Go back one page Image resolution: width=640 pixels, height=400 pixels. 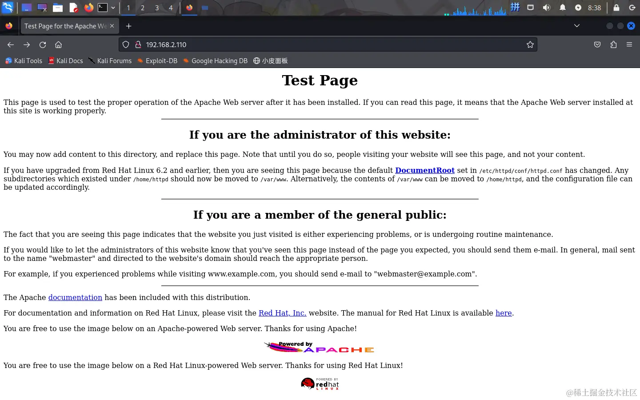click(11, 44)
